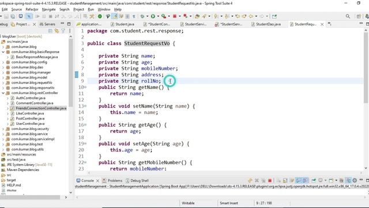Fold the getName() method at line 10
Screen dimensions: 369x208
[x=85, y=87]
